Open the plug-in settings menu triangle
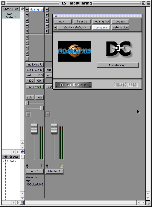The image size is (152, 207). tap(55, 28)
